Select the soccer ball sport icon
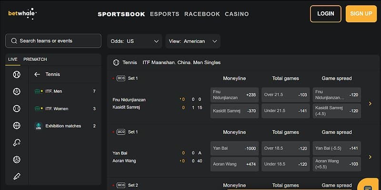Image resolution: width=381 pixels, height=190 pixels. coord(17,91)
